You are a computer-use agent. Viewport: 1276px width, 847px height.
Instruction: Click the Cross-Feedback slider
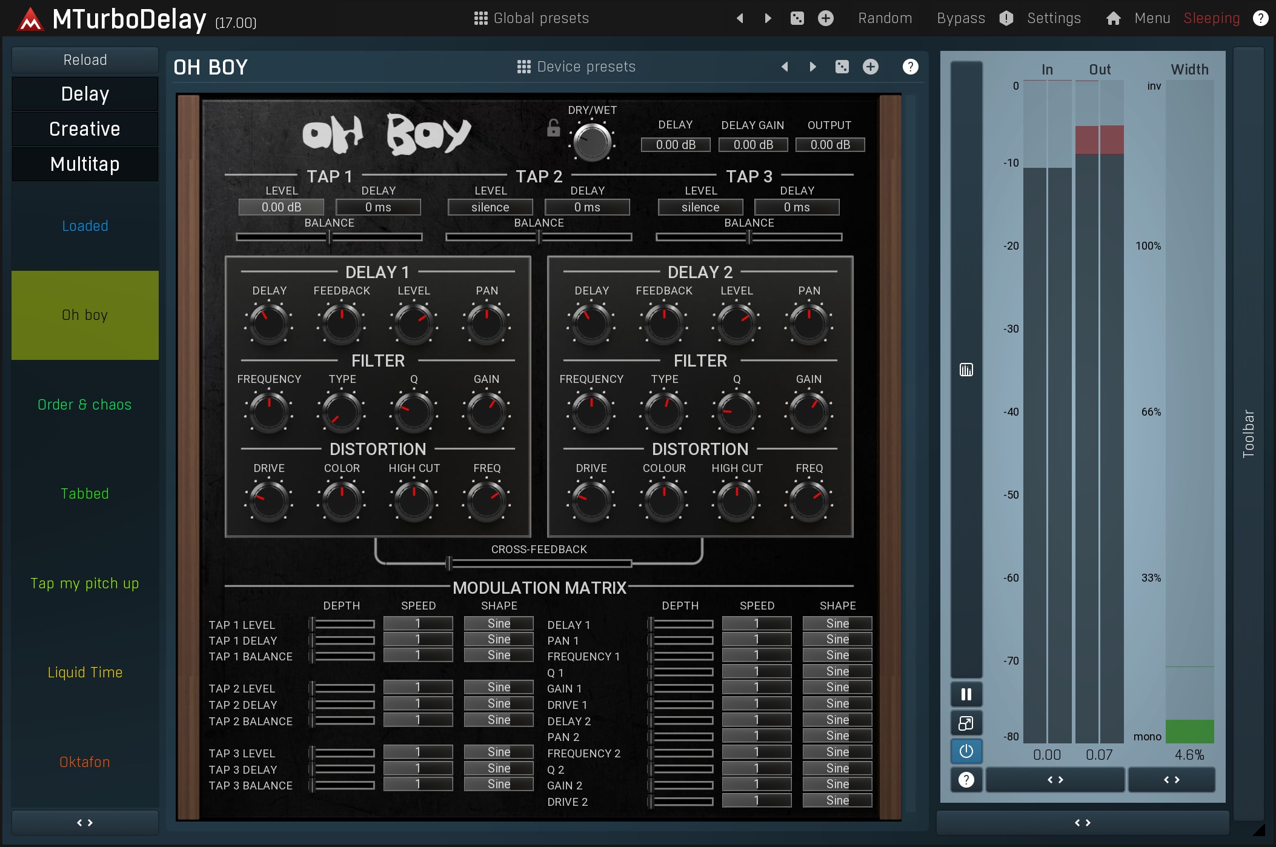click(539, 563)
